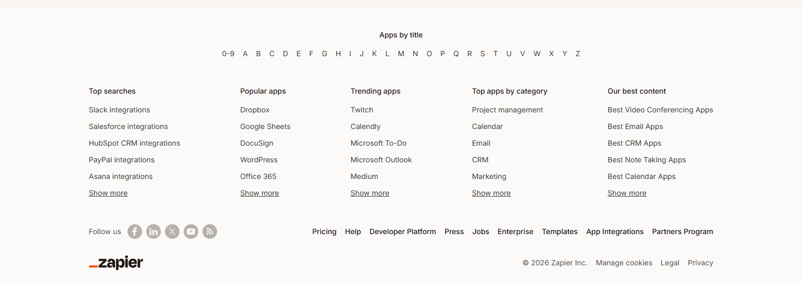The height and width of the screenshot is (283, 802).
Task: Read Best CRM Apps article
Action: coord(634,143)
